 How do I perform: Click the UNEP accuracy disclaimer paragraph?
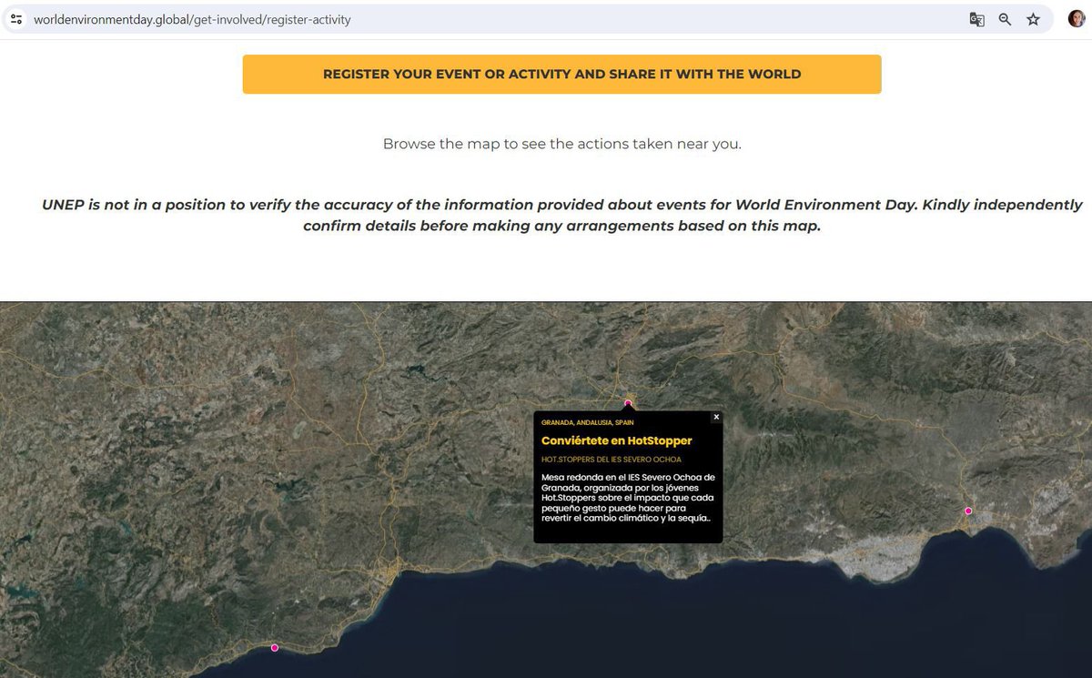click(561, 216)
